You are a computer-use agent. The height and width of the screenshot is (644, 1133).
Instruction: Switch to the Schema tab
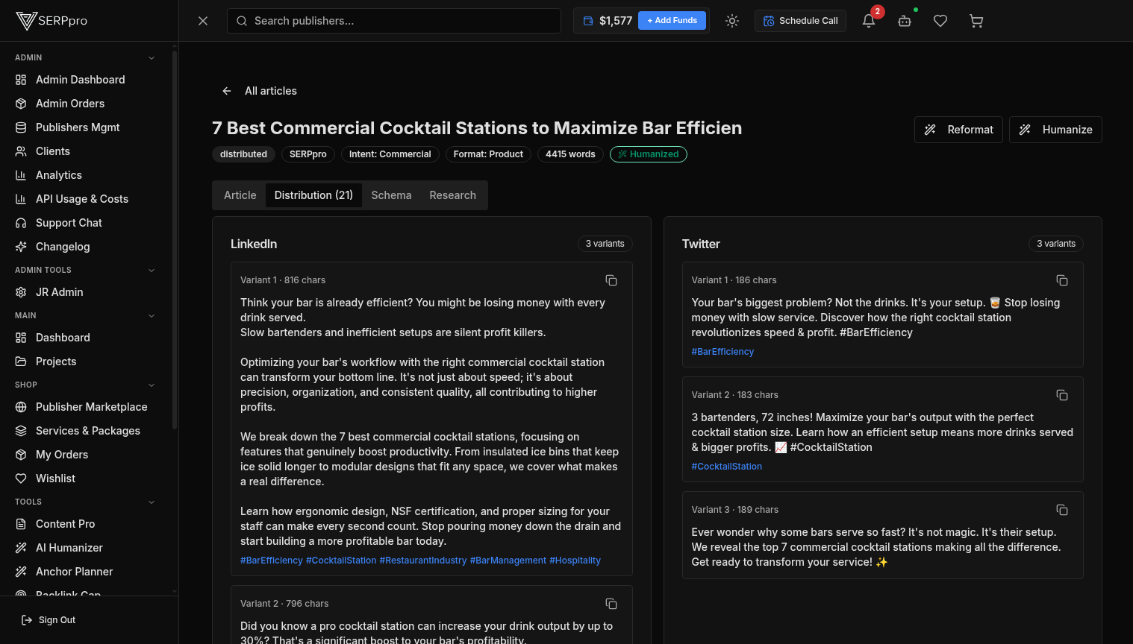(x=391, y=195)
